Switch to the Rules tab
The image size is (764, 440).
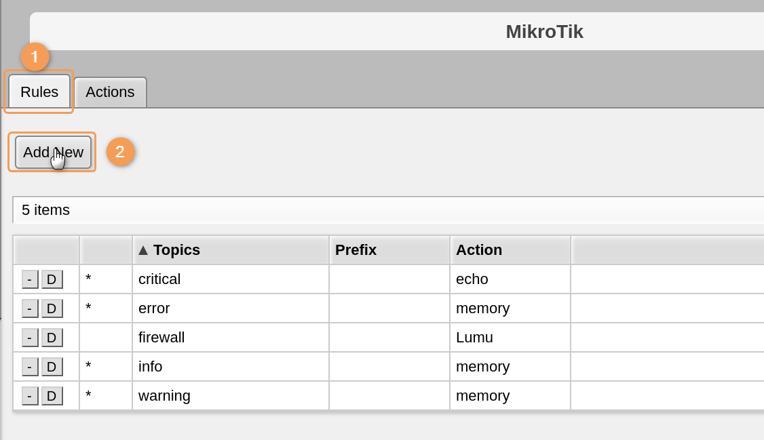point(39,92)
